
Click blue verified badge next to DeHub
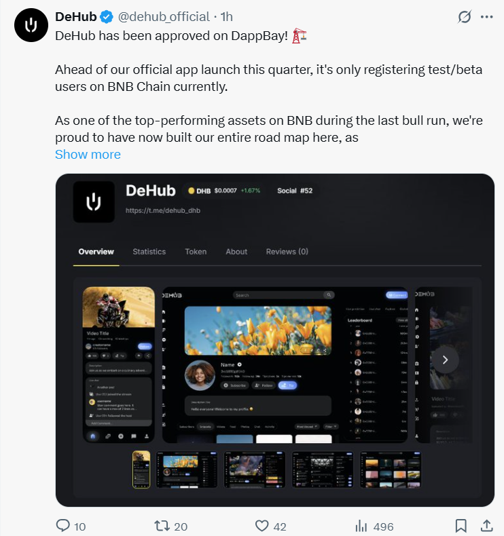tap(107, 17)
